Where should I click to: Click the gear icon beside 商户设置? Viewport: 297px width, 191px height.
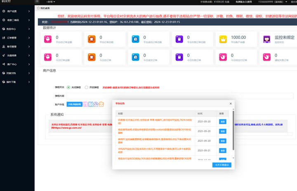click(x=3, y=11)
